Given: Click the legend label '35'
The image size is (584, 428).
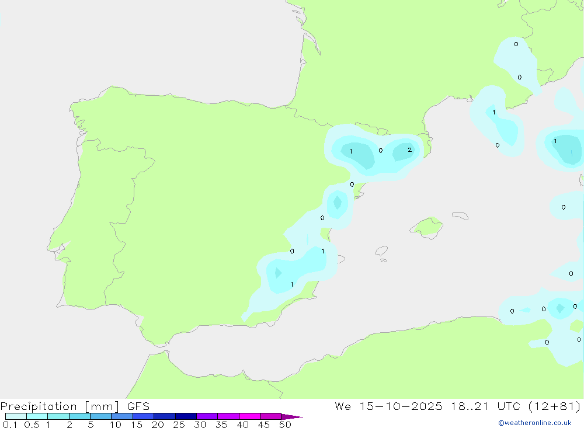Looking at the screenshot, I should coord(221,424).
